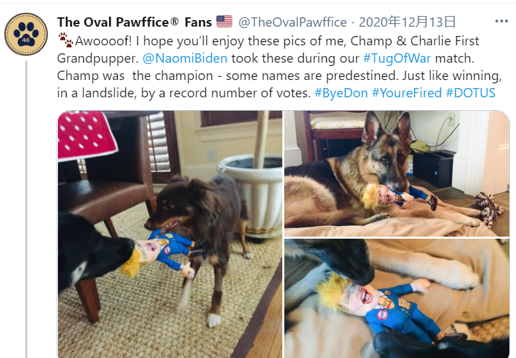
Task: Click the rope toy in the Shepherd photo
Action: tap(489, 209)
